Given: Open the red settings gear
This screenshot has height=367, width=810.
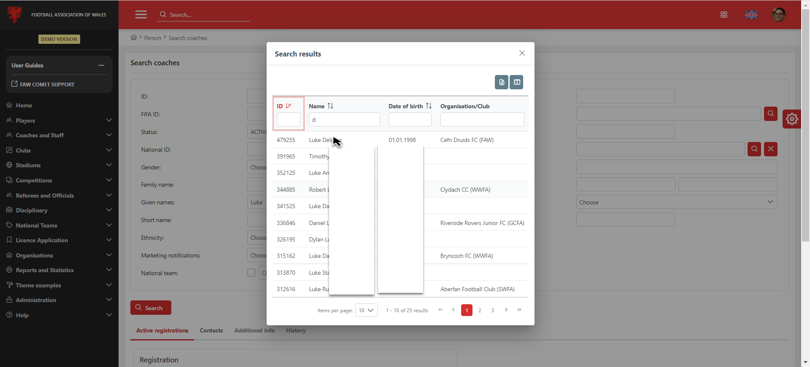Looking at the screenshot, I should 791,119.
